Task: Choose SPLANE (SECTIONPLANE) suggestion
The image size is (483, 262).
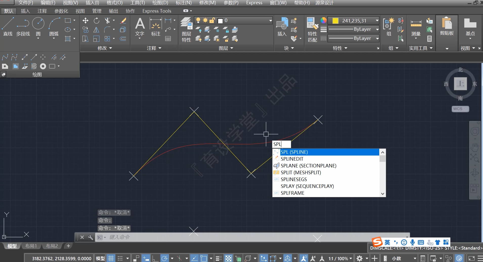Action: click(x=326, y=166)
